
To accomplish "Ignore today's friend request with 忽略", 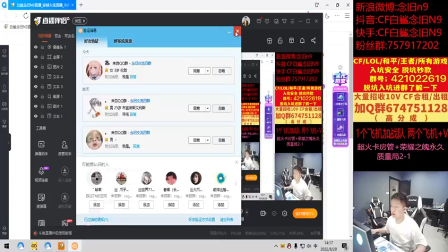I will click(222, 71).
